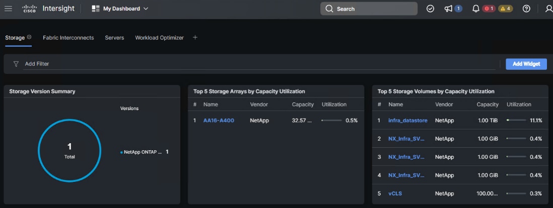Open the user profile icon

[548, 9]
